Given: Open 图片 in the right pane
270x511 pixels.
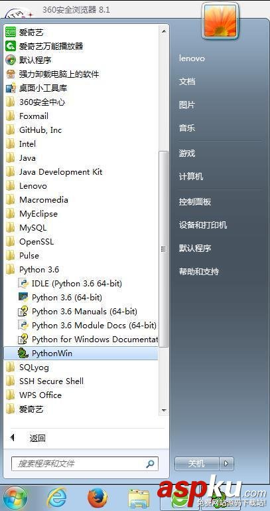Looking at the screenshot, I should tap(187, 105).
